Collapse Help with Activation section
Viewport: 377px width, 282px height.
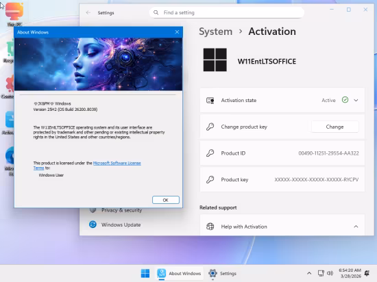click(356, 227)
